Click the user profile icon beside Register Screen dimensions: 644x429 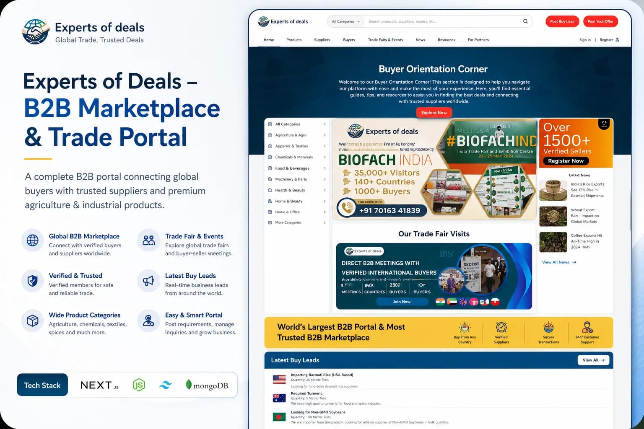[617, 40]
